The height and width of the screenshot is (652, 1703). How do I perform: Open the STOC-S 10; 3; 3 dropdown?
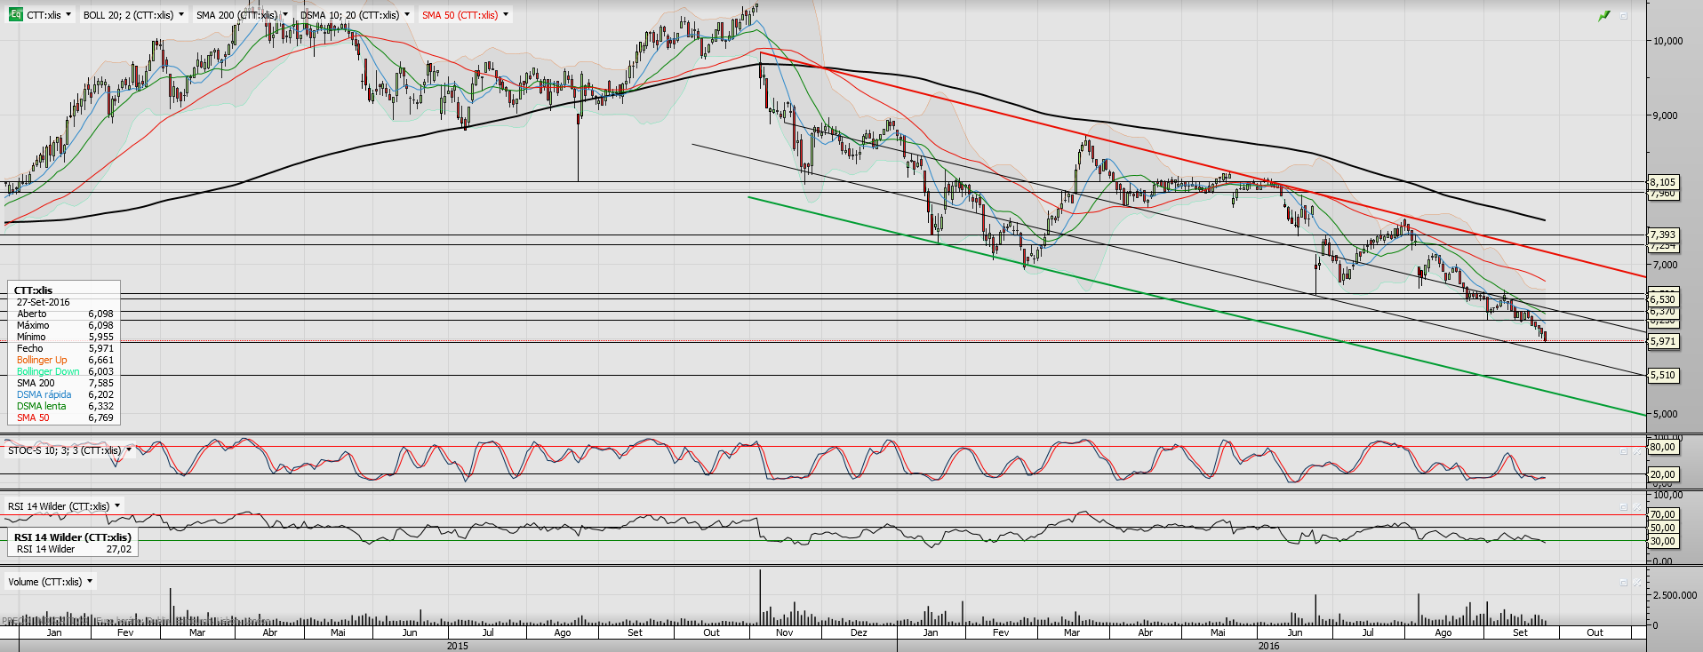(x=129, y=450)
